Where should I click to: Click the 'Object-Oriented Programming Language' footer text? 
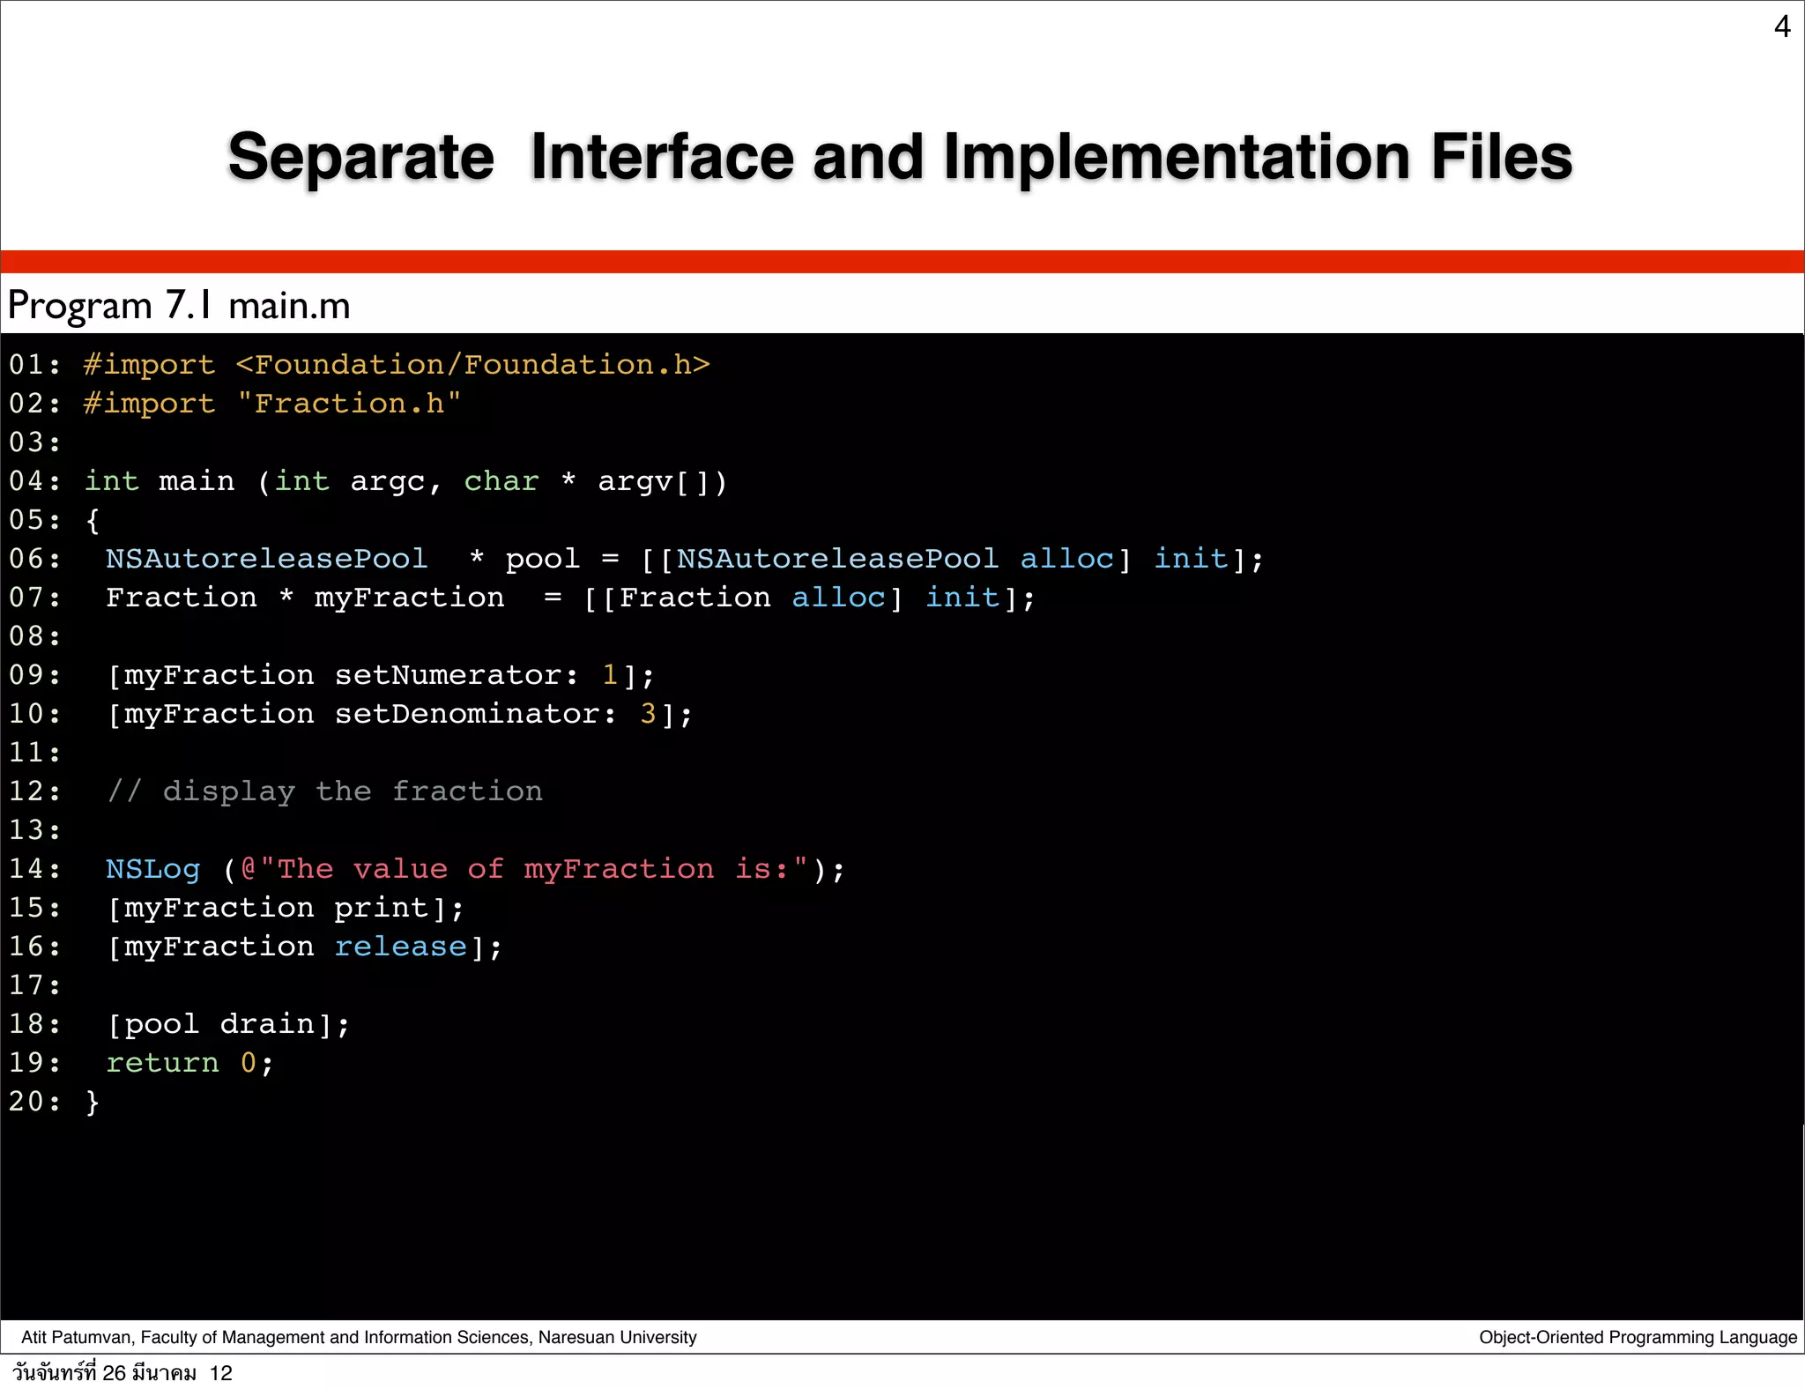(x=1638, y=1337)
